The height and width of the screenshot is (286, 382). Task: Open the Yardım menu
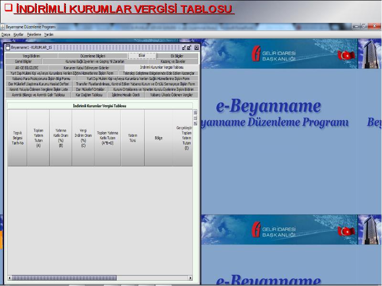click(x=49, y=34)
